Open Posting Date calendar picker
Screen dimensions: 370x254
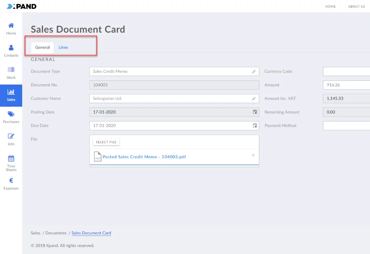click(255, 112)
